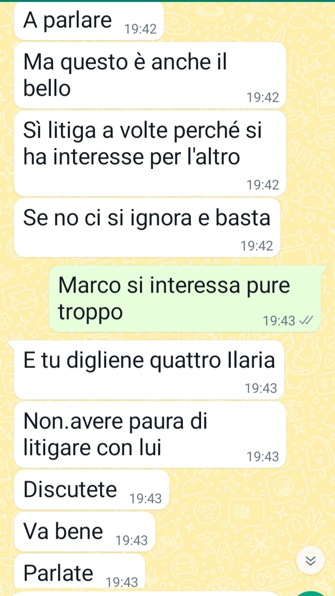This screenshot has width=335, height=596.
Task: Select the "Ma questo è anche il bello" message
Action: tap(150, 75)
